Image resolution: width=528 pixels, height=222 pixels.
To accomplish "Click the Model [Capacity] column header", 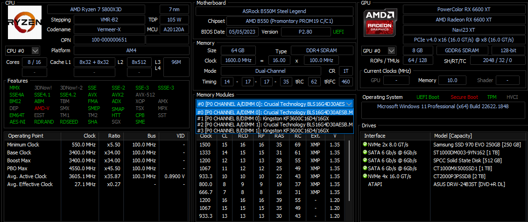I will (x=478, y=136).
